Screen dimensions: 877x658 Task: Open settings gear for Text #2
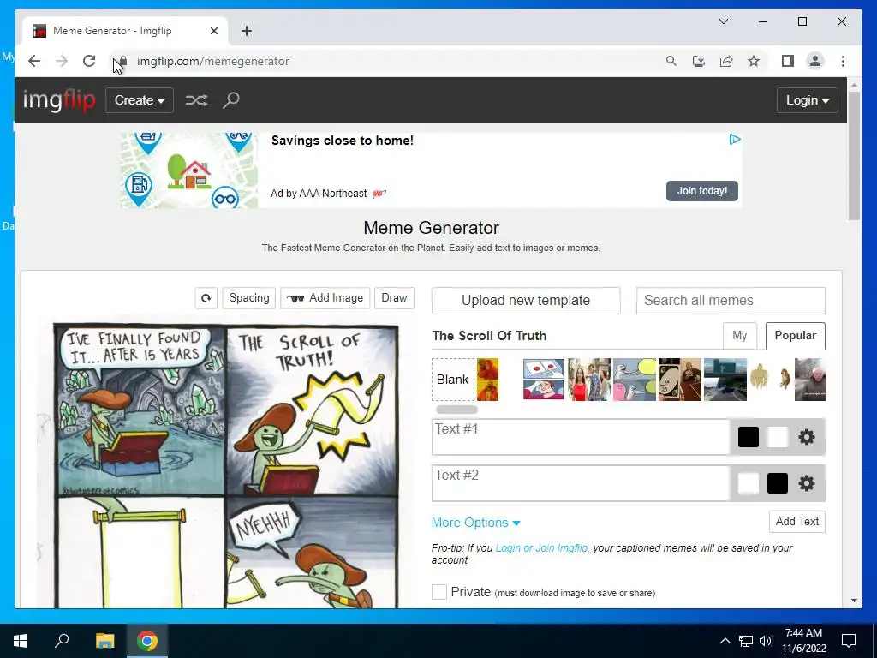[807, 483]
